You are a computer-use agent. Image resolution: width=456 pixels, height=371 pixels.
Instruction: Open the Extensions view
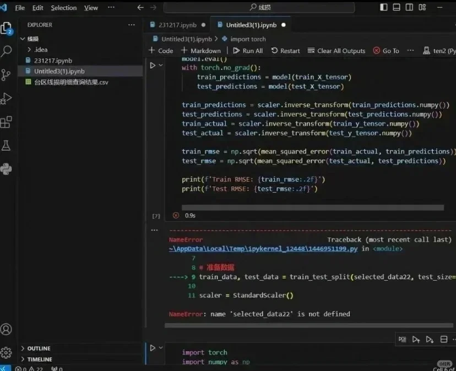pyautogui.click(x=7, y=122)
